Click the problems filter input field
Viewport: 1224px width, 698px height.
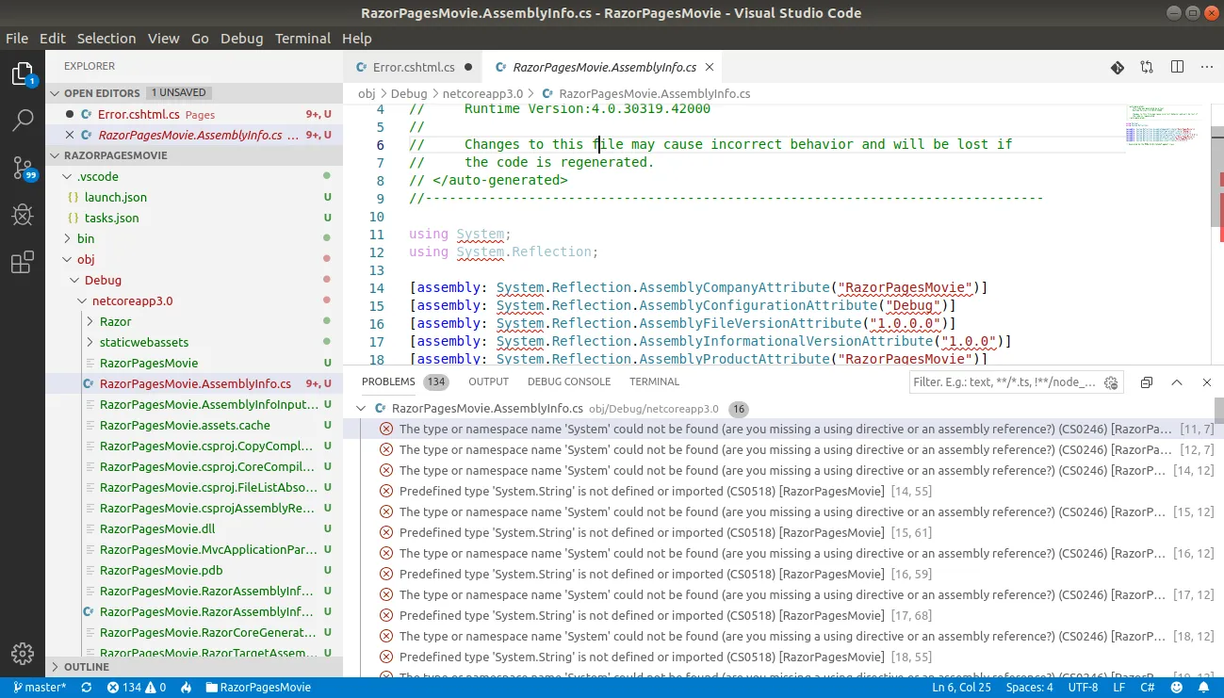coord(1004,382)
